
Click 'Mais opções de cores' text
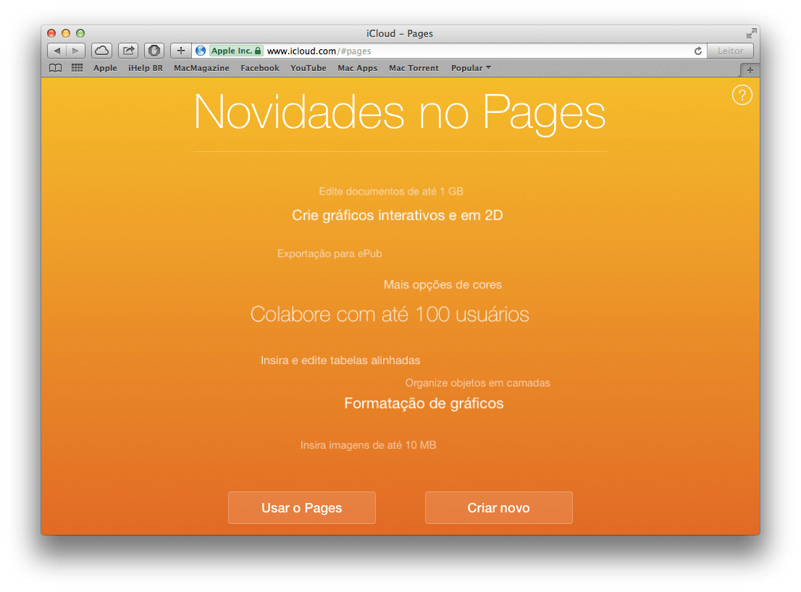click(x=443, y=284)
